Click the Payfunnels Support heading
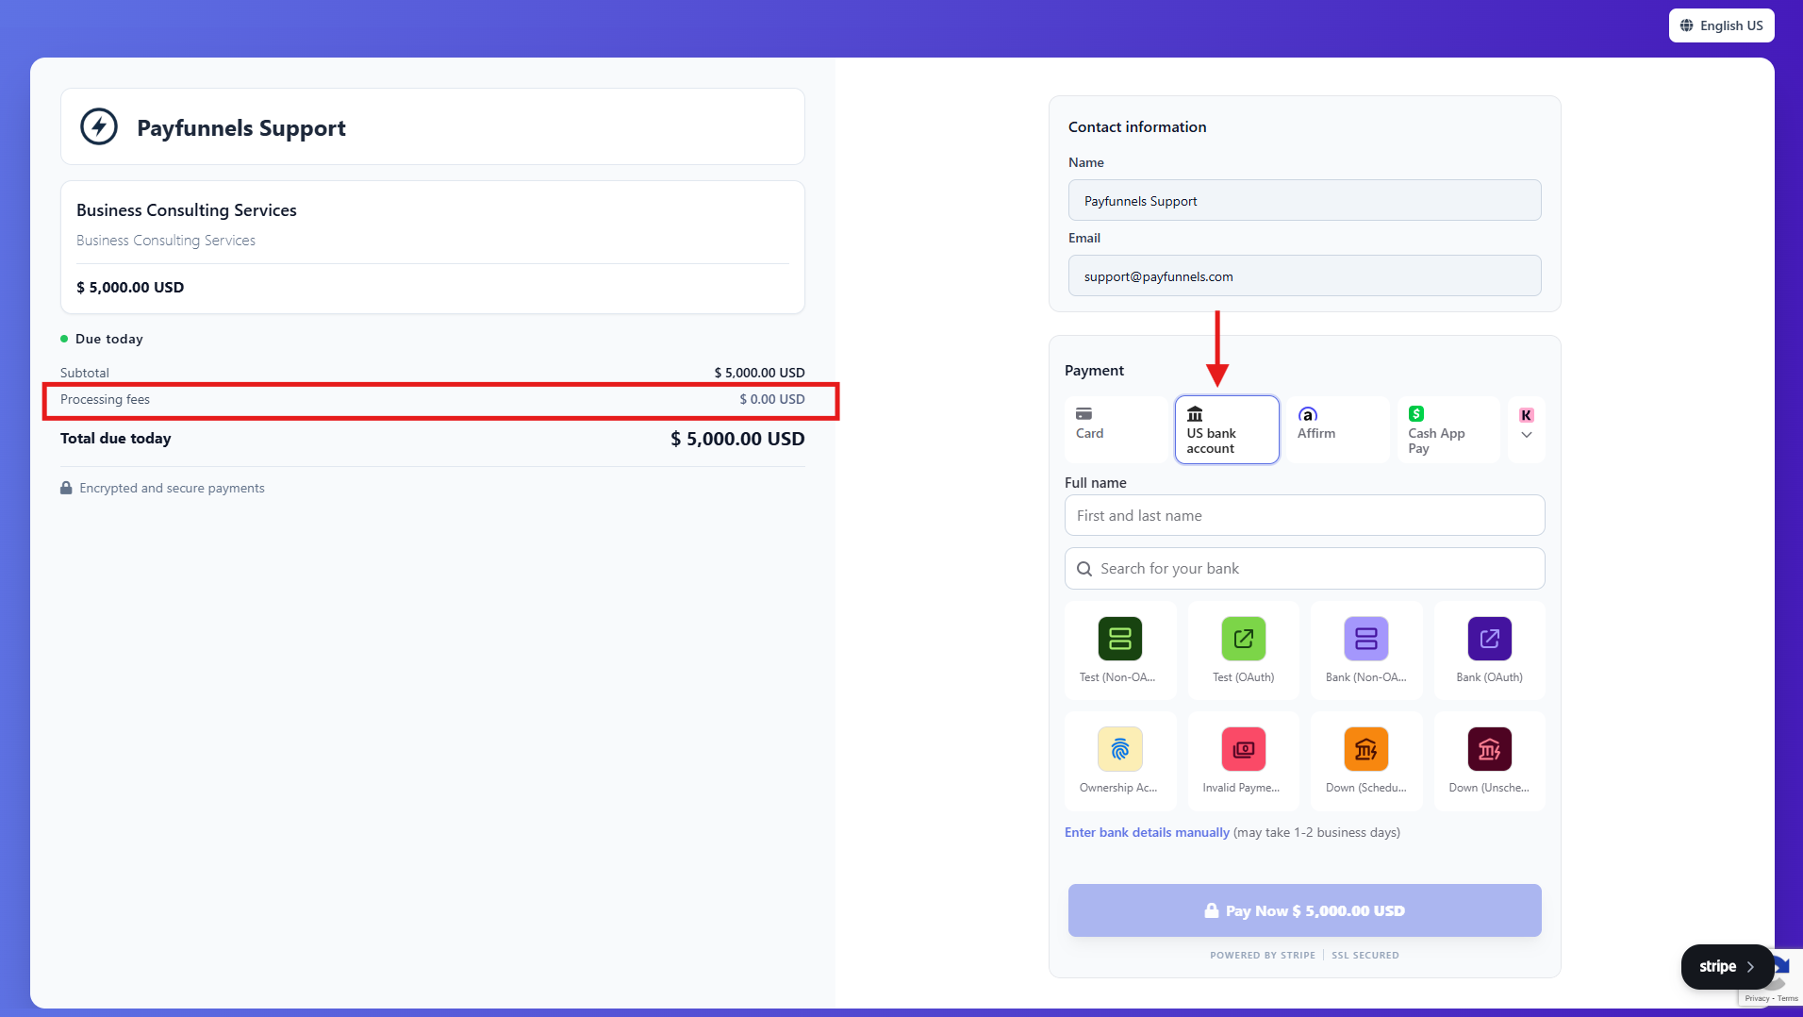The image size is (1803, 1017). pyautogui.click(x=241, y=127)
